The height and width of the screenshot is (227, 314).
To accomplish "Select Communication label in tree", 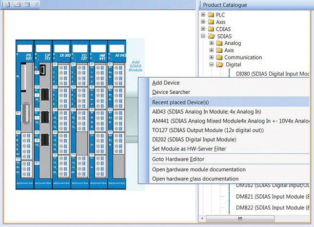I will point(243,57).
